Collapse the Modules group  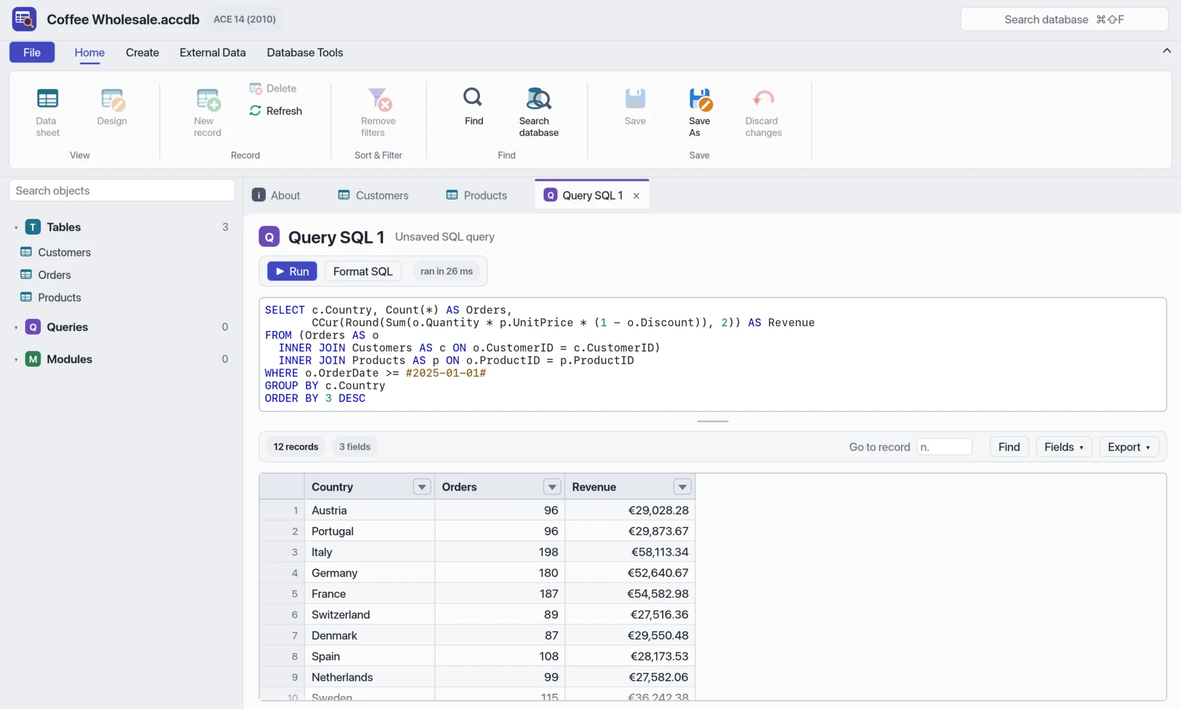pos(16,360)
